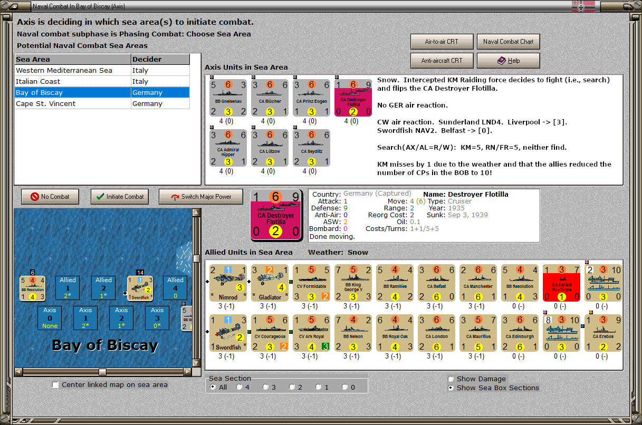Click the German flag icon in title bar
The image size is (642, 425).
pyautogui.click(x=583, y=6)
